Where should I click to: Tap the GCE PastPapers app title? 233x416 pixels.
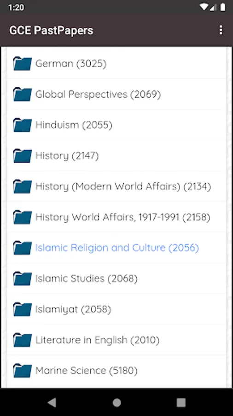tap(51, 31)
